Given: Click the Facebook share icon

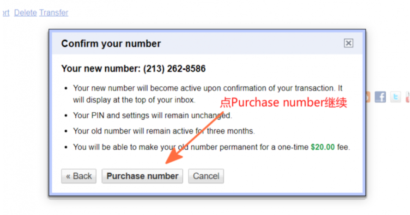Looking at the screenshot, I should pyautogui.click(x=380, y=97).
